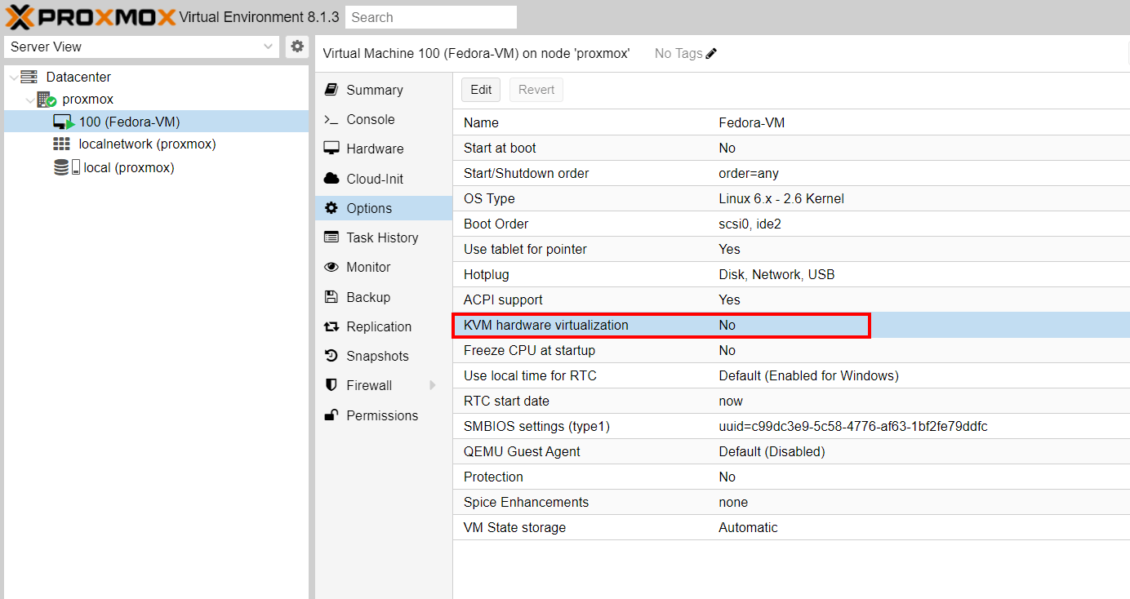Click the Datacenter server icon
Screen dimensions: 1130x599
[x=29, y=77]
